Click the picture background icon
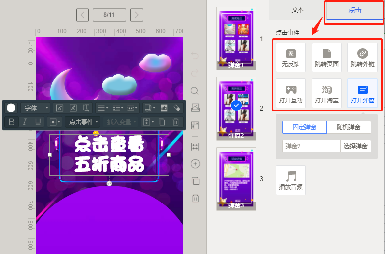This screenshot has height=254, width=385. click(195, 108)
